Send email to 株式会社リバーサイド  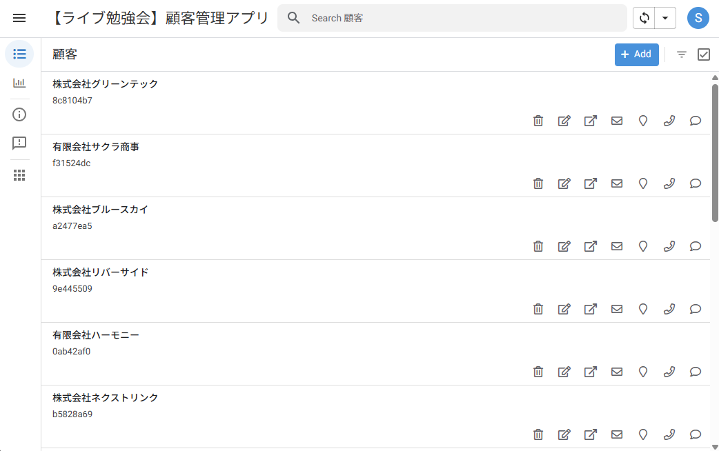pos(617,309)
